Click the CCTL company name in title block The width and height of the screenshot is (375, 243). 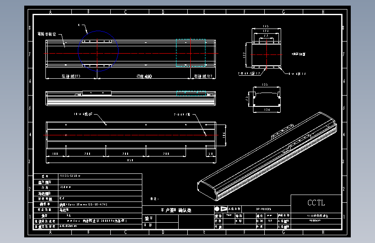(316, 203)
